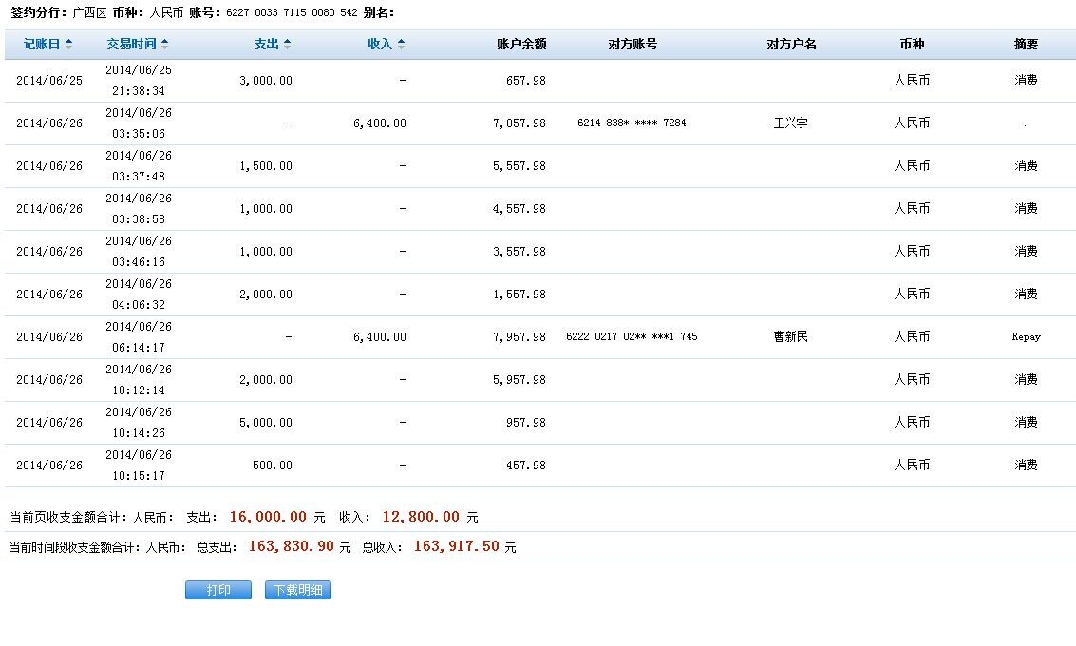Image resolution: width=1076 pixels, height=646 pixels.
Task: Sort by the 交易时间 column header text
Action: 131,45
